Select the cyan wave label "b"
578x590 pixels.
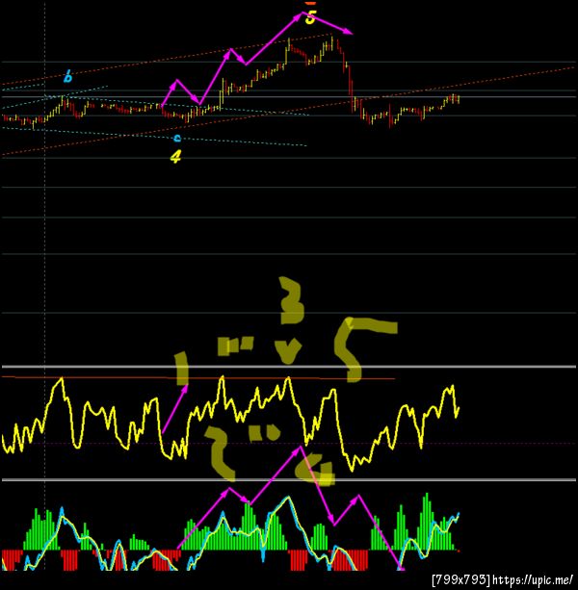coord(67,76)
